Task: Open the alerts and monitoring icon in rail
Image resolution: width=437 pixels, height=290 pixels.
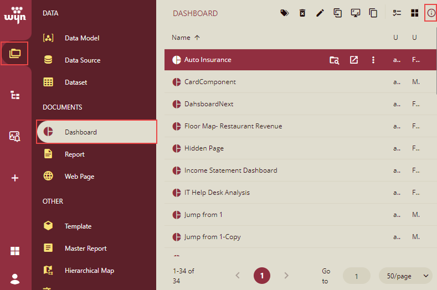Action: coord(15,136)
